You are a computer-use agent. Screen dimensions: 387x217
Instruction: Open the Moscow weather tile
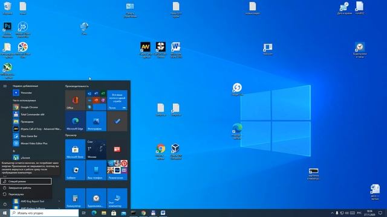[96, 149]
